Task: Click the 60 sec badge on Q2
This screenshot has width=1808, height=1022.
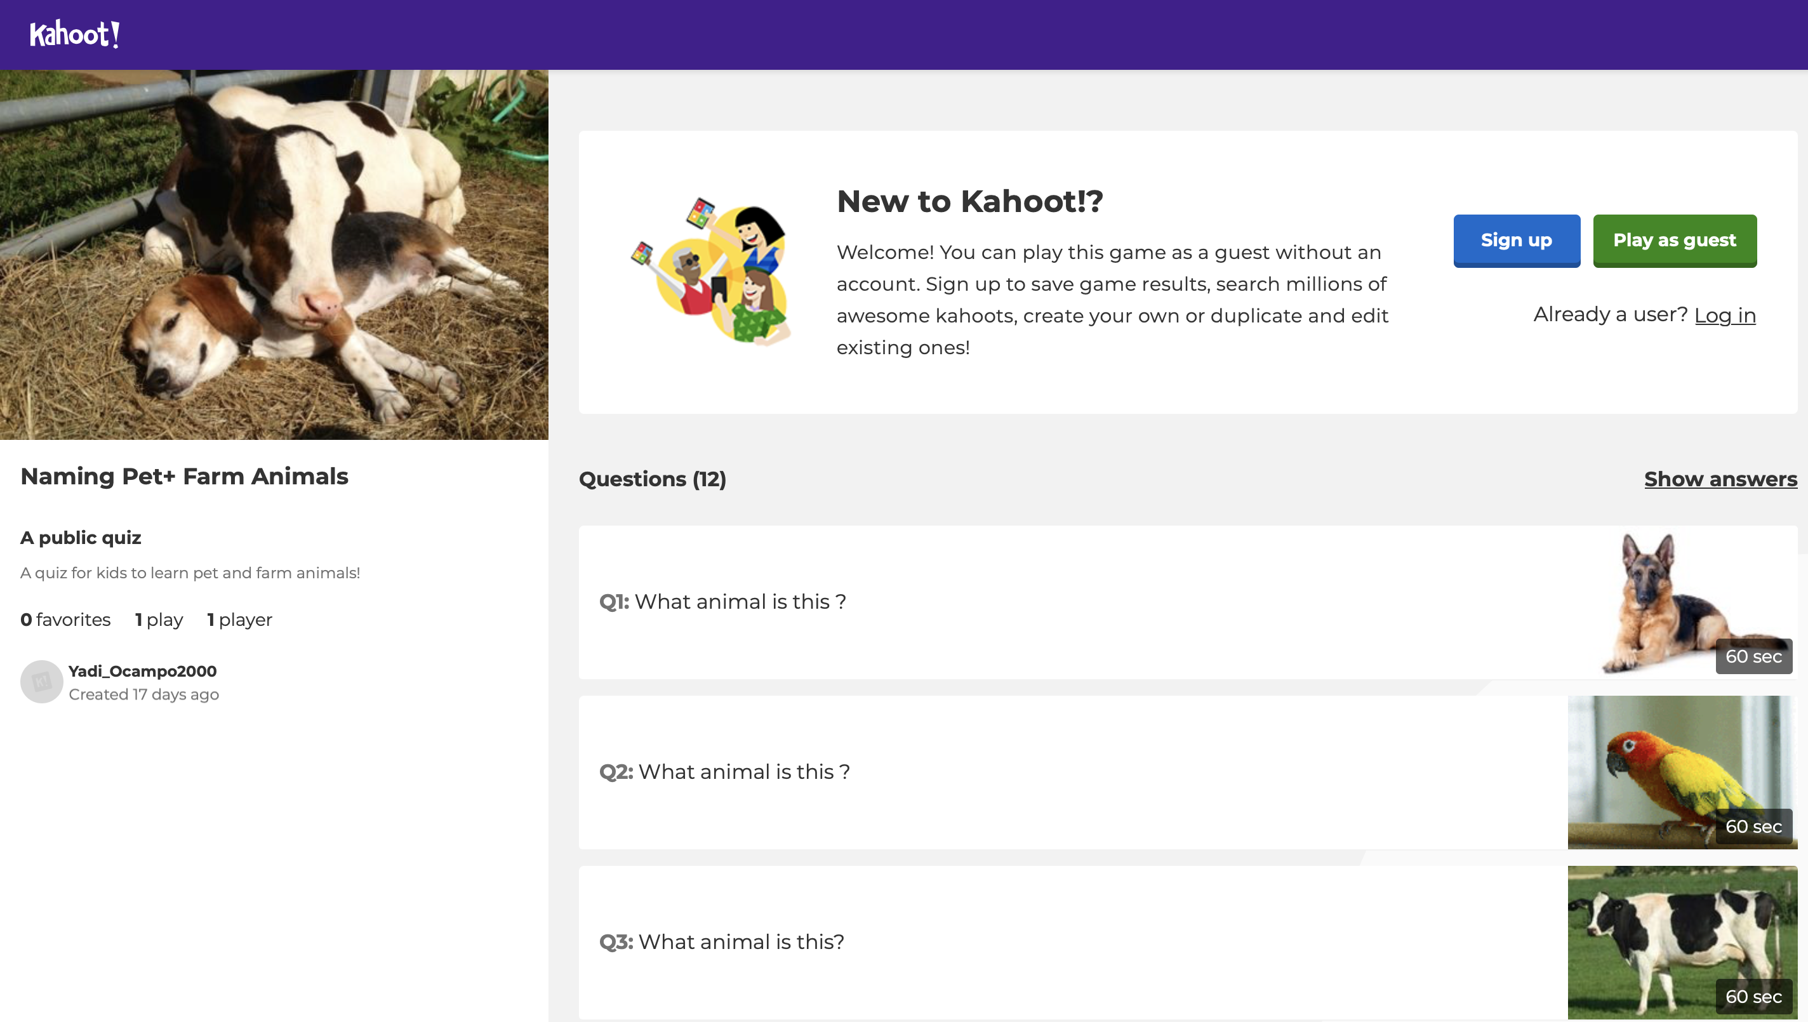Action: click(1753, 827)
